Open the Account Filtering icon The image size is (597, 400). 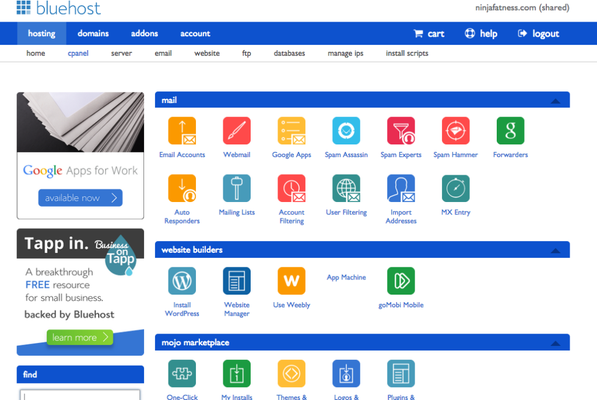point(292,188)
